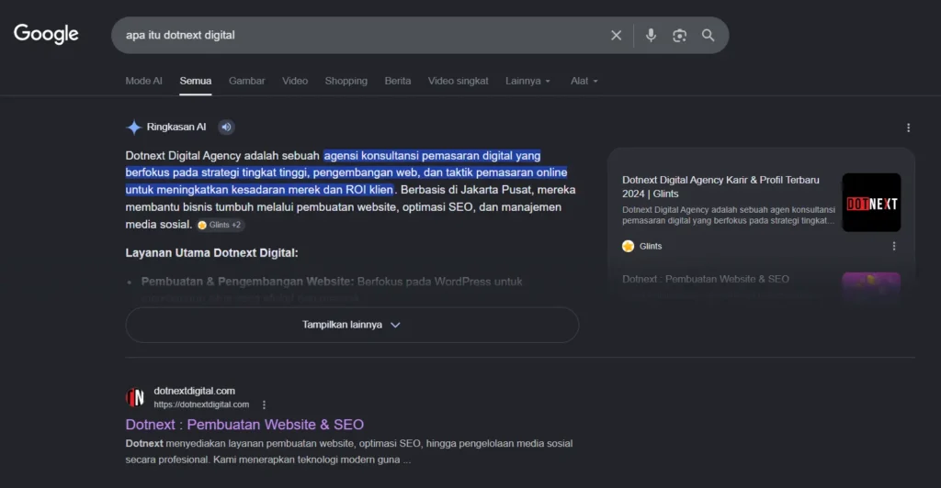Clear the search query with the X icon
Image resolution: width=941 pixels, height=488 pixels.
click(616, 36)
